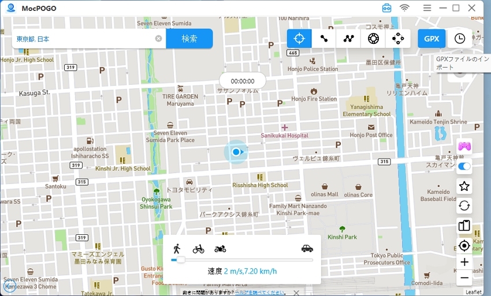491x296 pixels.
Task: Click the circular refresh arrows icon
Action: [x=464, y=205]
